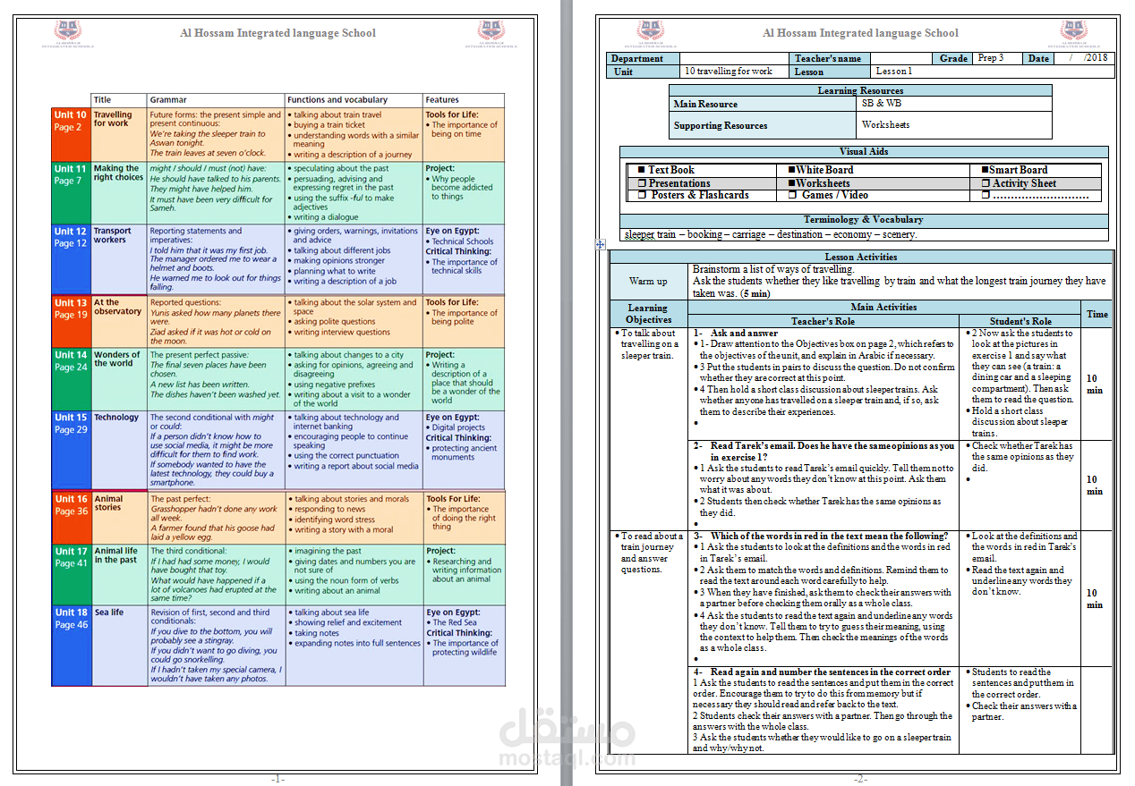Check the Posters & Flashcards checkbox
This screenshot has height=786, width=1135.
641,195
